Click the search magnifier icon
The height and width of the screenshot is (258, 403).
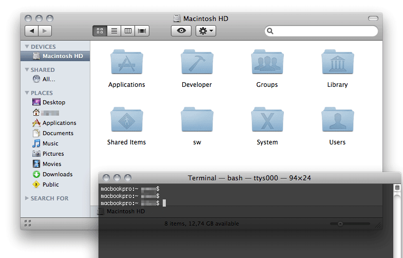(270, 31)
